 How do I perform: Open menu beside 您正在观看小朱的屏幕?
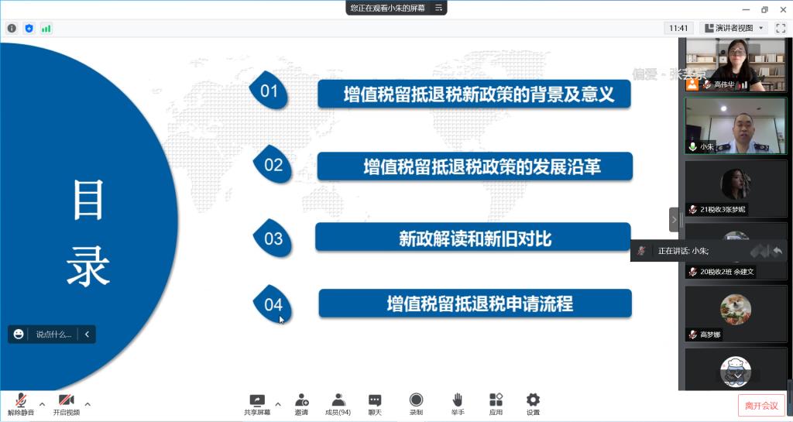tap(438, 8)
